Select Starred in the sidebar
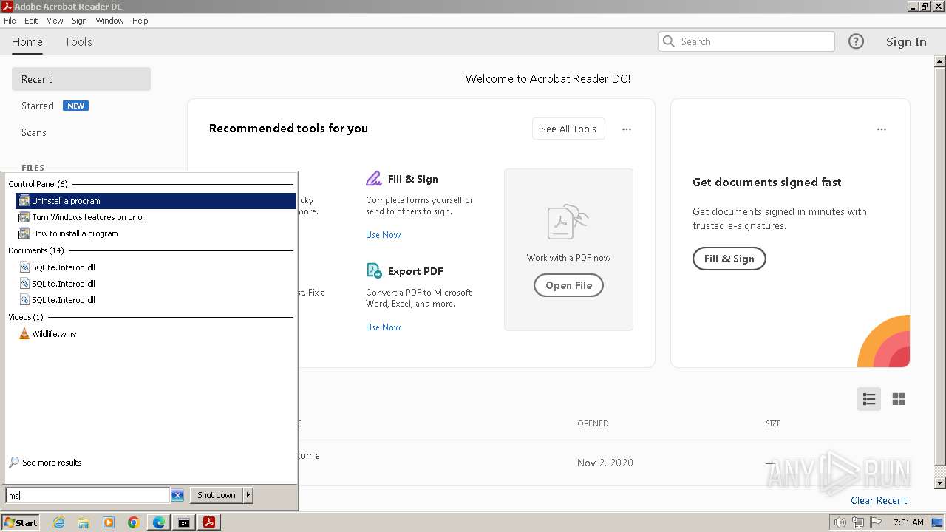This screenshot has height=532, width=946. (x=38, y=106)
